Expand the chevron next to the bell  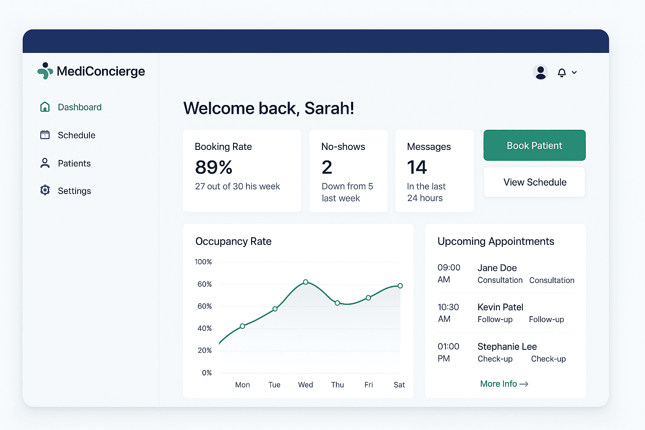[574, 73]
